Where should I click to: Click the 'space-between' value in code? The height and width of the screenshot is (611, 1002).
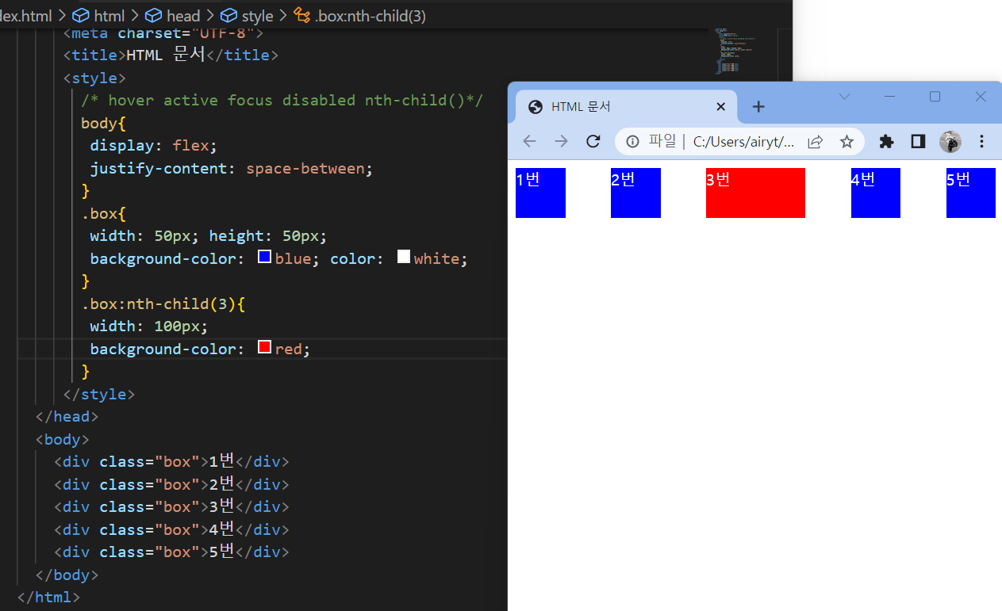[305, 169]
